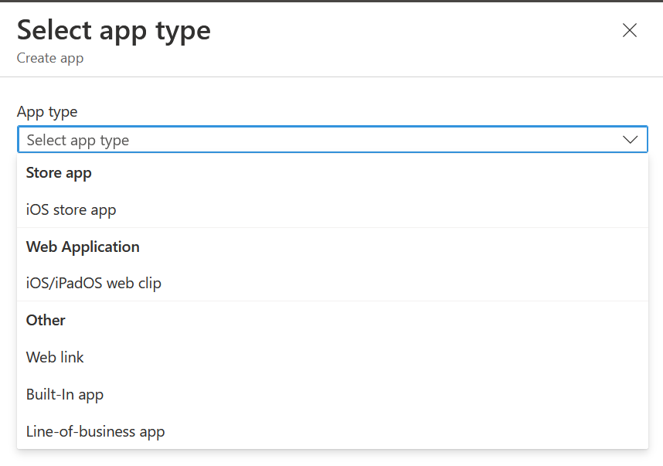Click the X icon in the top-right corner
663x466 pixels.
630,31
